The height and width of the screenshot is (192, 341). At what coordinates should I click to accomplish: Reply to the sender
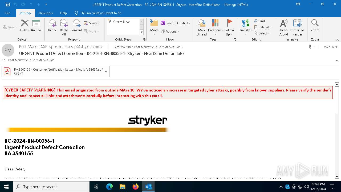click(52, 26)
